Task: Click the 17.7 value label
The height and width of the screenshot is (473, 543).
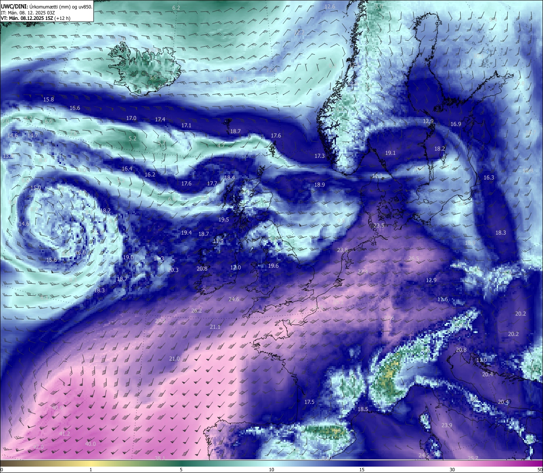Action: pyautogui.click(x=212, y=183)
